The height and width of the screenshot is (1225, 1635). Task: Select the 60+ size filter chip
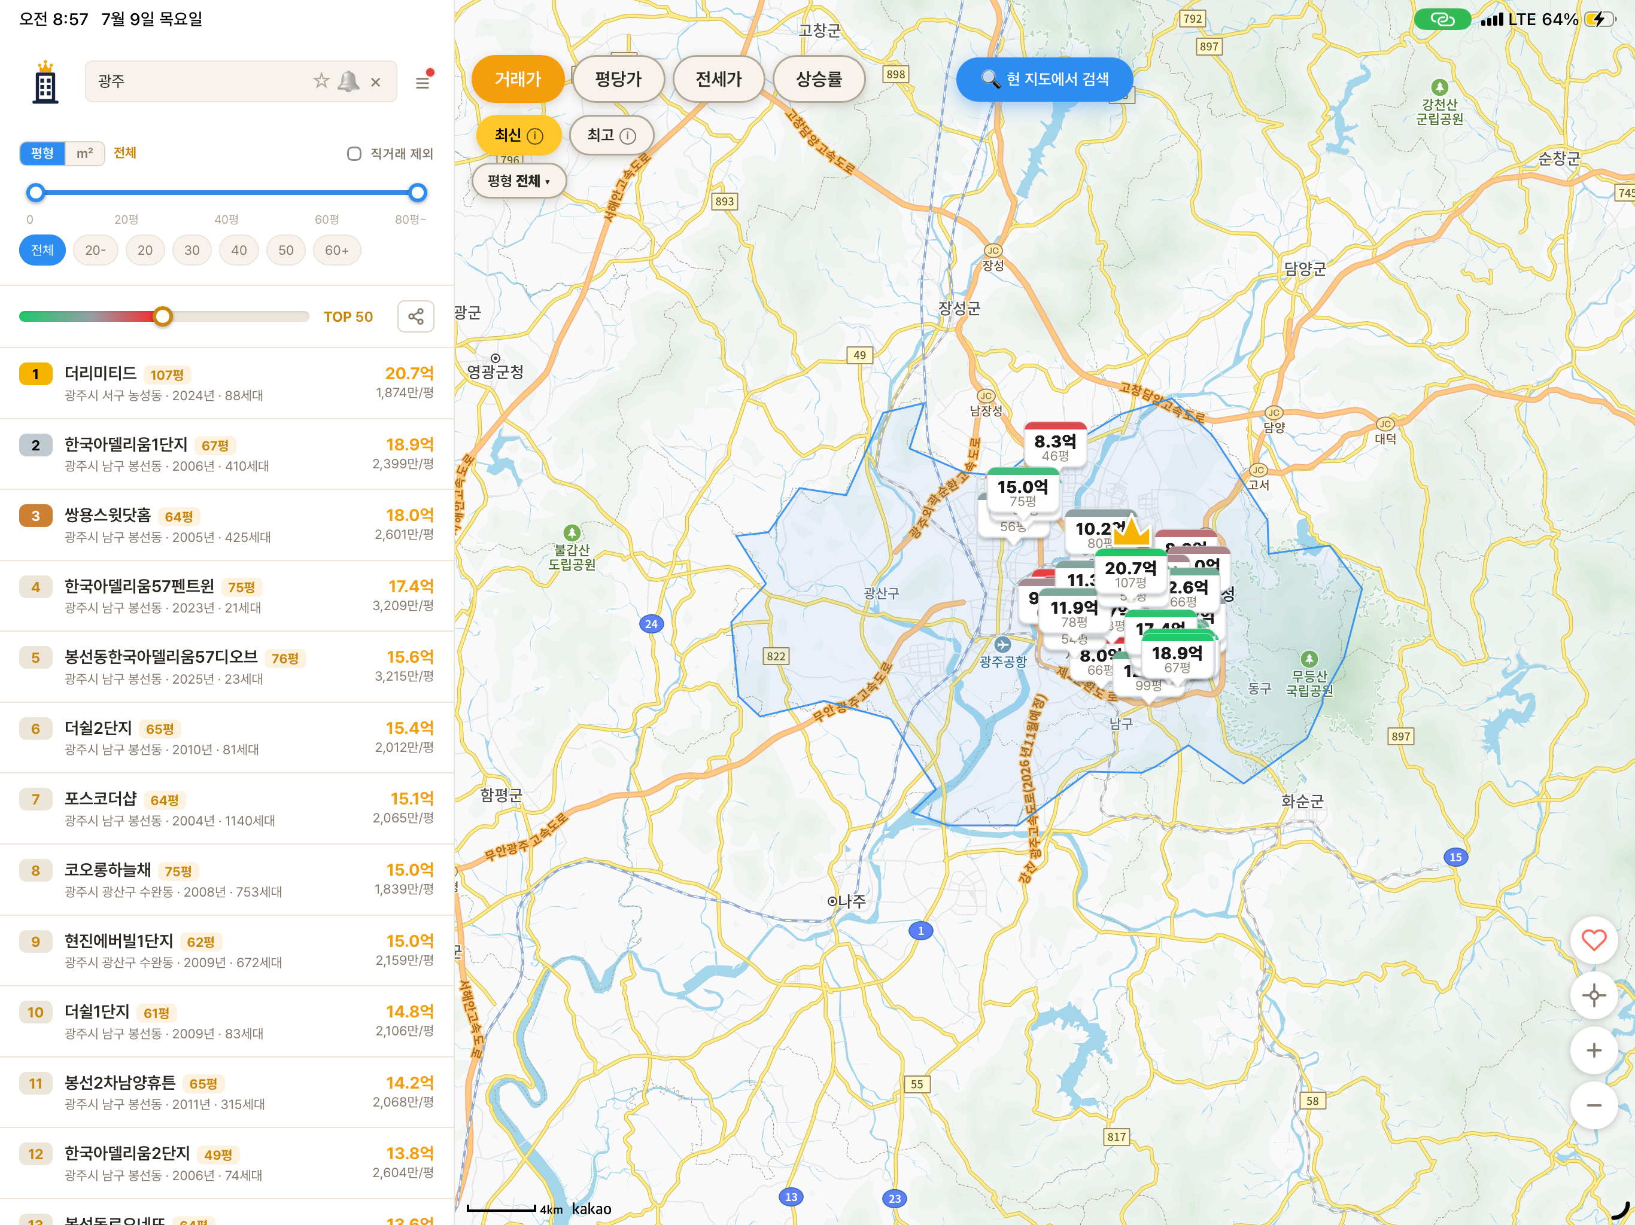tap(337, 251)
